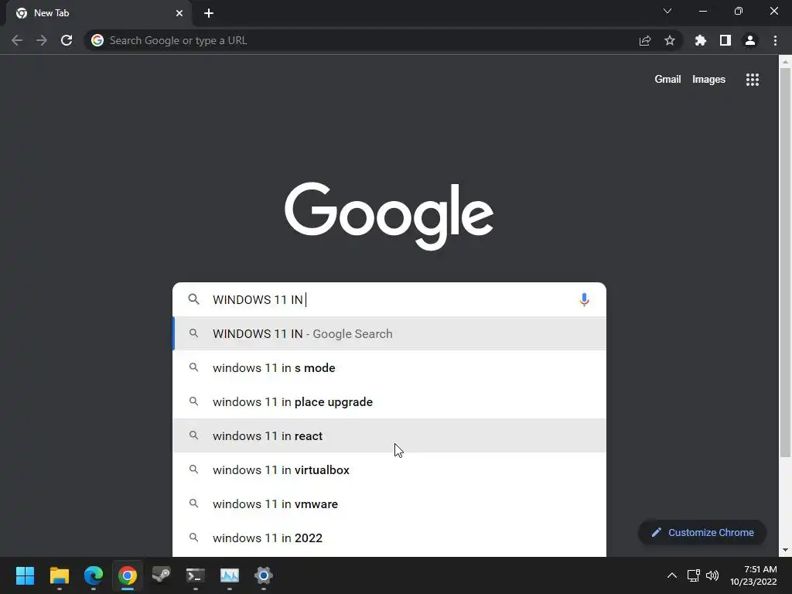Image resolution: width=792 pixels, height=594 pixels.
Task: Choose 'windows 11 in place upgrade' suggestion
Action: (390, 401)
